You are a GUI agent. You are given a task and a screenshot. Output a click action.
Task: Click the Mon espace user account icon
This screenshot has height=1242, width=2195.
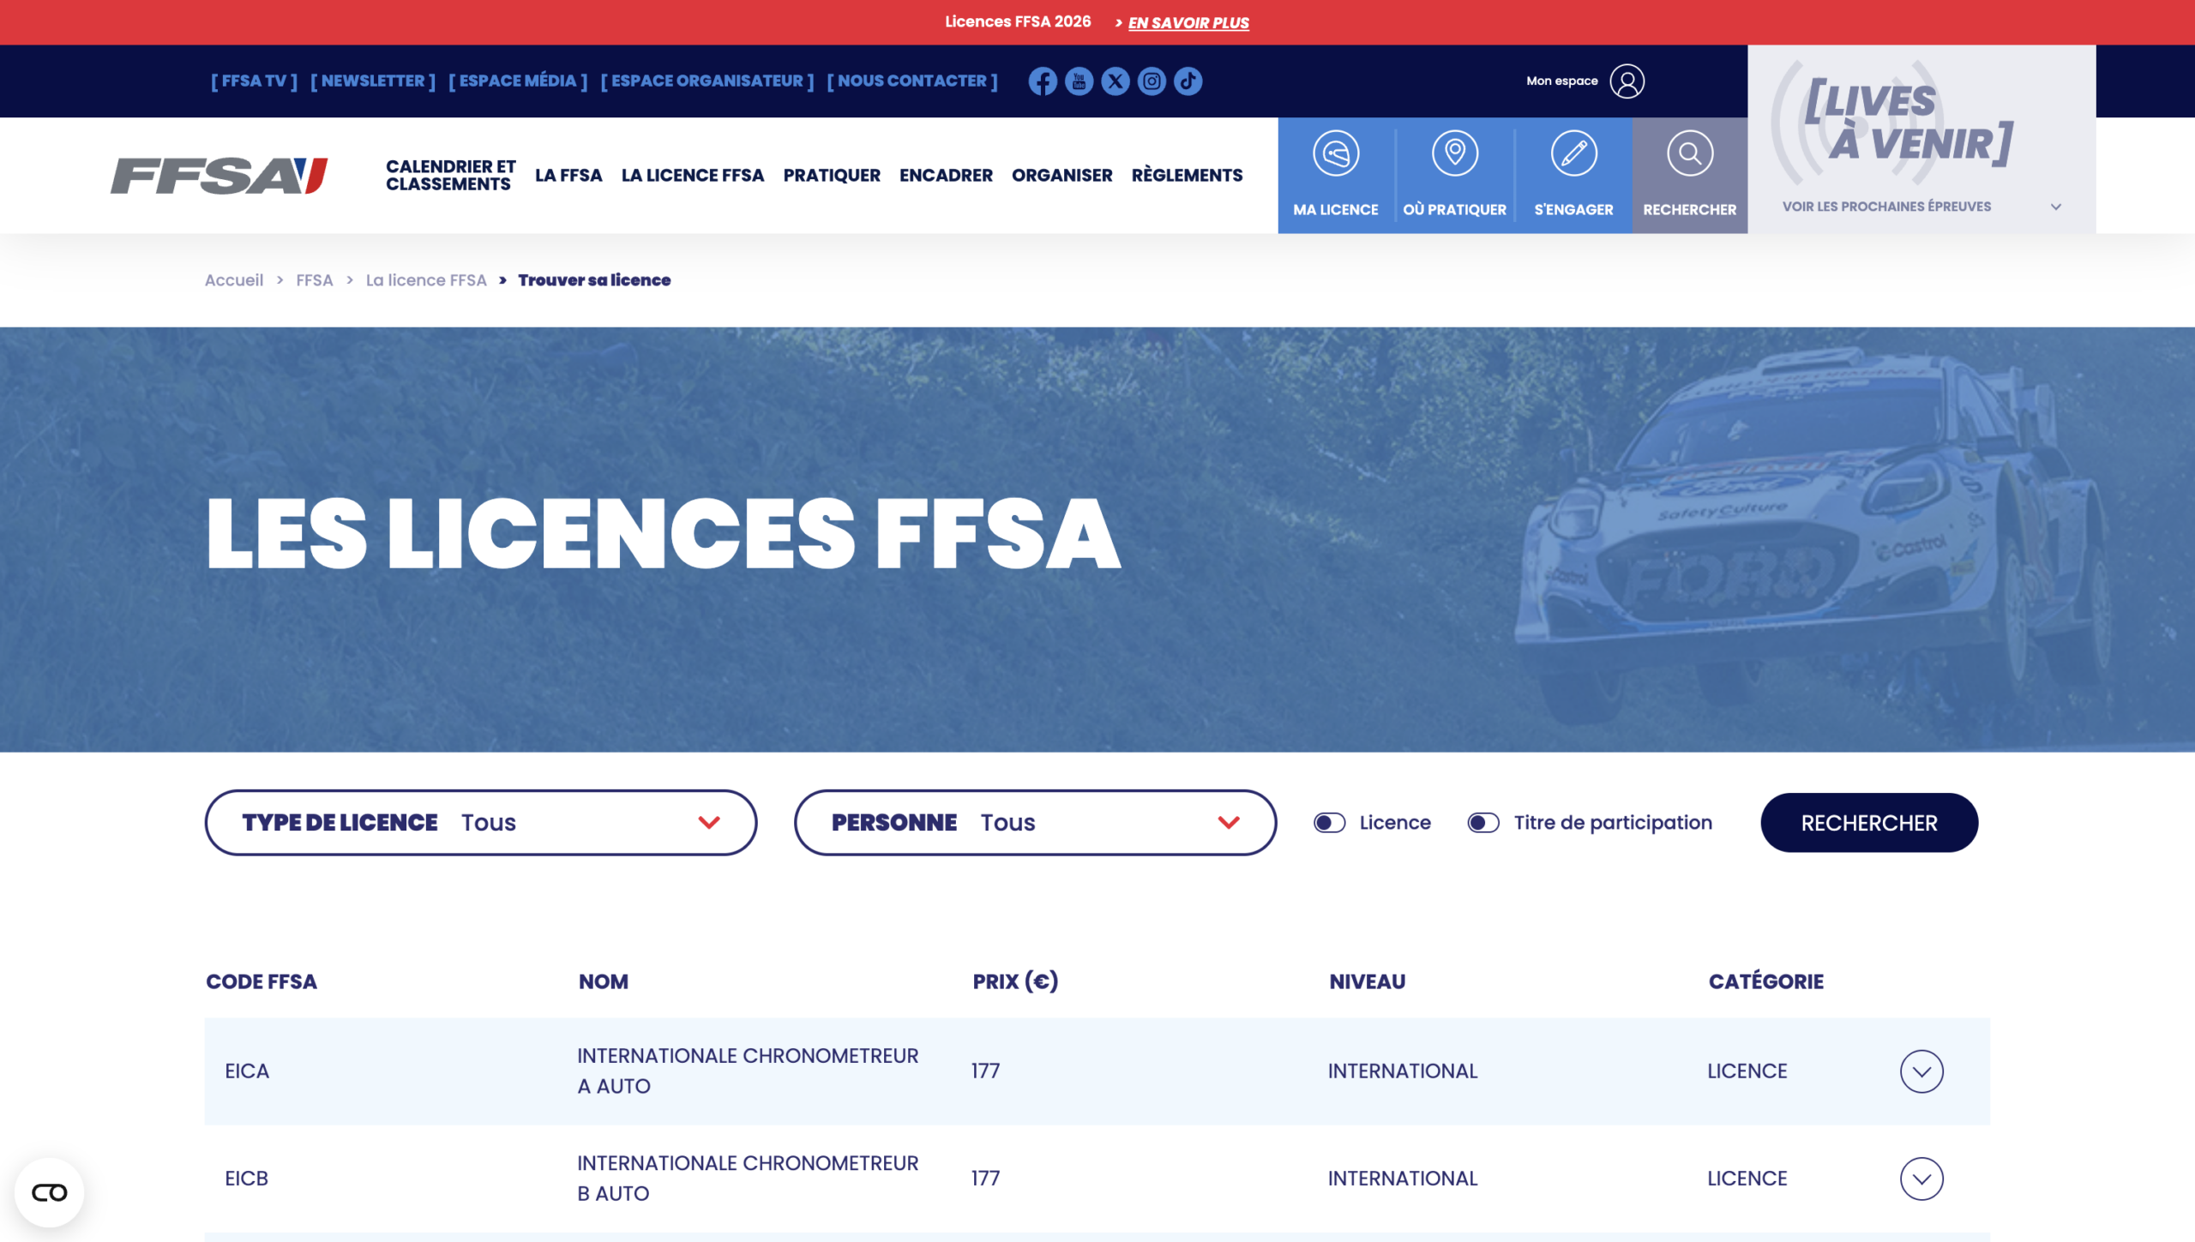click(x=1627, y=81)
